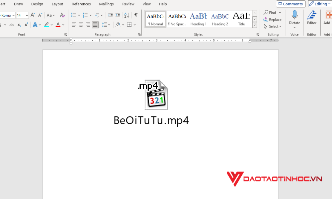Open Select options menu
The width and height of the screenshot is (332, 199).
[273, 27]
